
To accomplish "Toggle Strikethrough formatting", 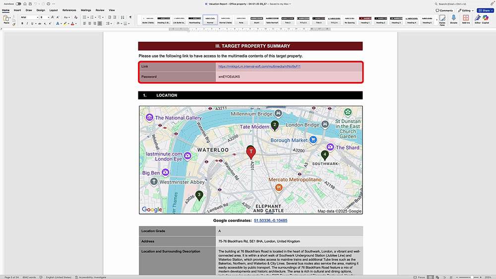I will 40,23.
